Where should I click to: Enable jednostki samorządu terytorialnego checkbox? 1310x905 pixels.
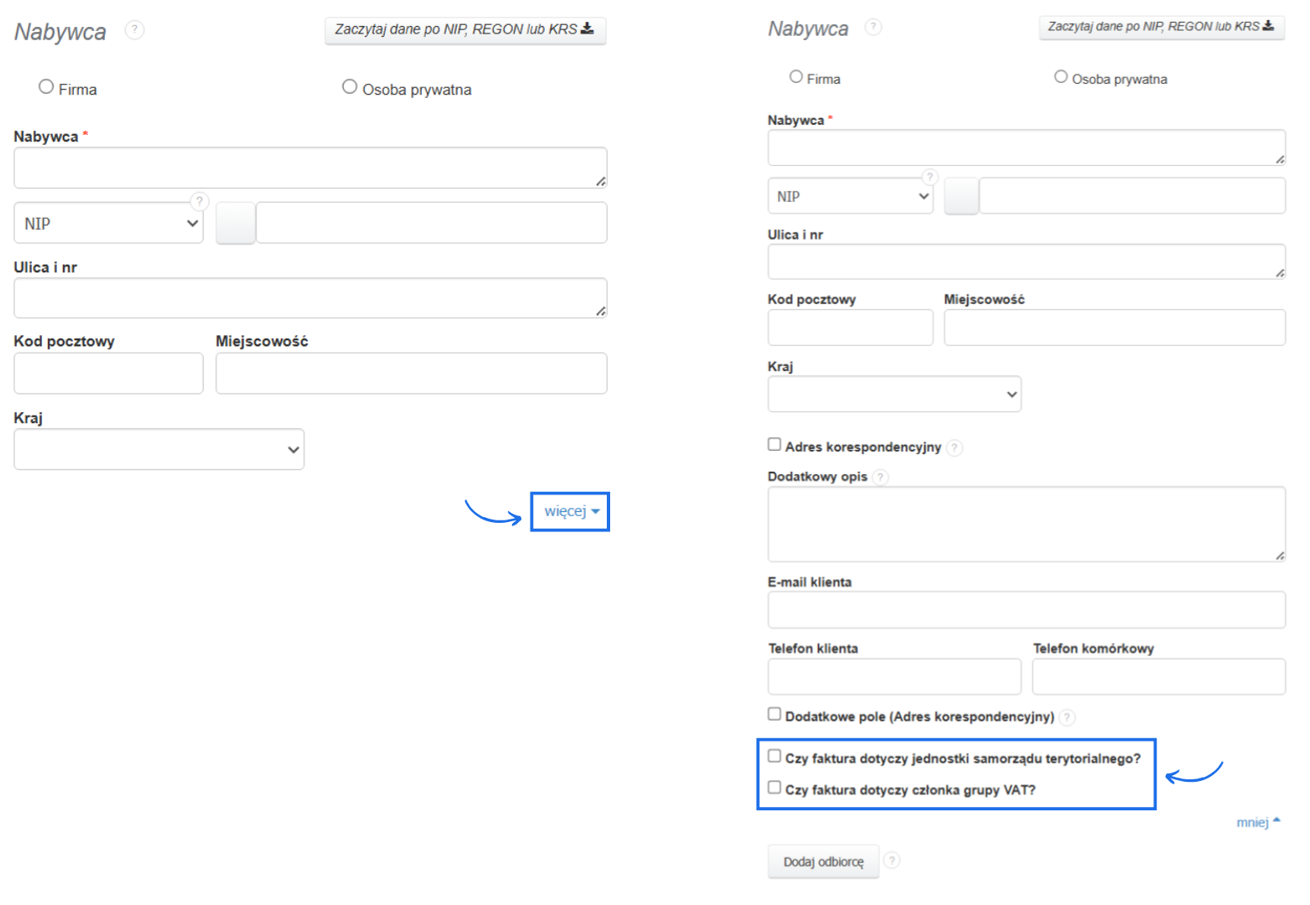click(774, 756)
